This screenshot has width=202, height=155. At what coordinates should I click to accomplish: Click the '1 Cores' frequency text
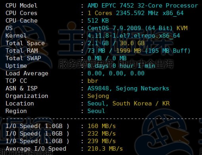pos(100,13)
